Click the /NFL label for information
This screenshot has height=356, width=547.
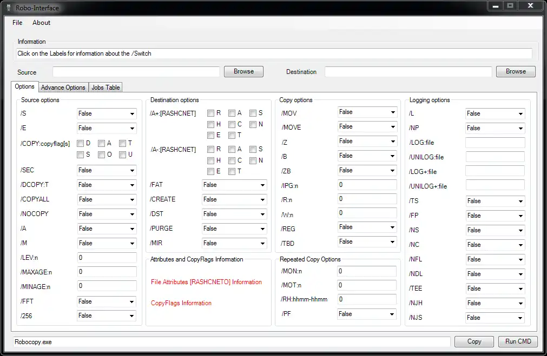click(416, 259)
